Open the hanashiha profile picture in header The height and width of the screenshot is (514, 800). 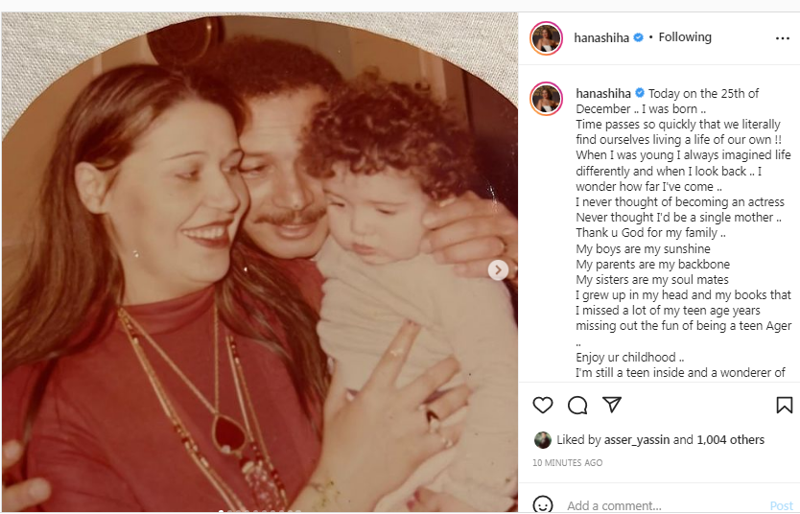coord(546,38)
